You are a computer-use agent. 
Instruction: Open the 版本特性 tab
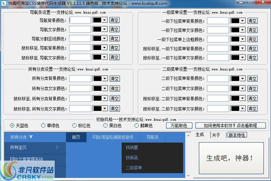click(237, 135)
